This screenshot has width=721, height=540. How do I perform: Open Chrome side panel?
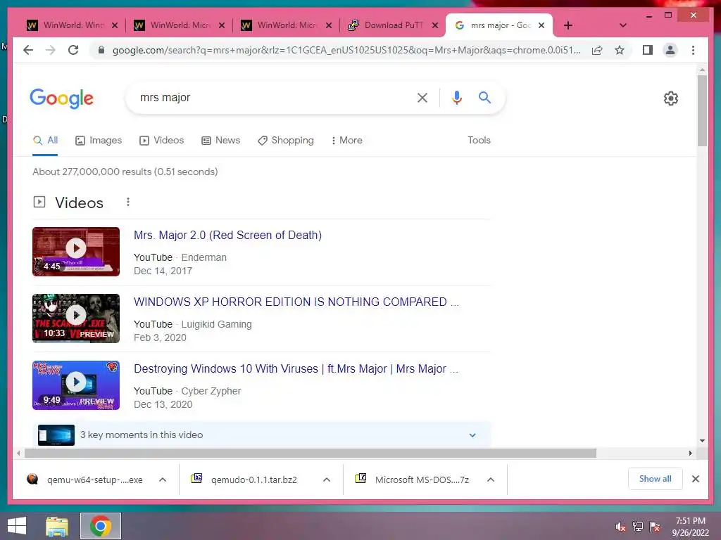pos(648,50)
